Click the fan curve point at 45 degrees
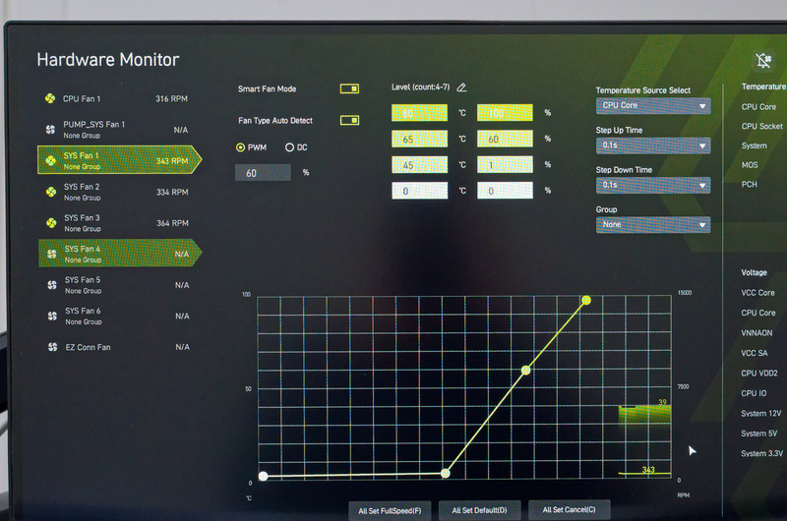The height and width of the screenshot is (521, 787). (446, 473)
